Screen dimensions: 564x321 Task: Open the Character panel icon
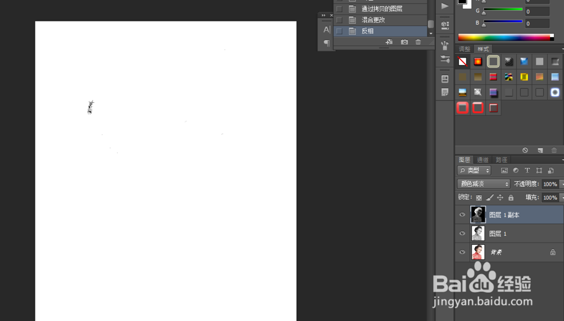[x=327, y=29]
